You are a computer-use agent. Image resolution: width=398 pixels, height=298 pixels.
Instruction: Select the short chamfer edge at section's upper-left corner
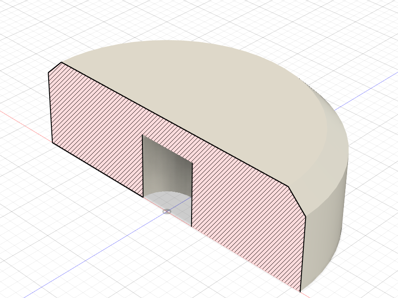(x=55, y=67)
